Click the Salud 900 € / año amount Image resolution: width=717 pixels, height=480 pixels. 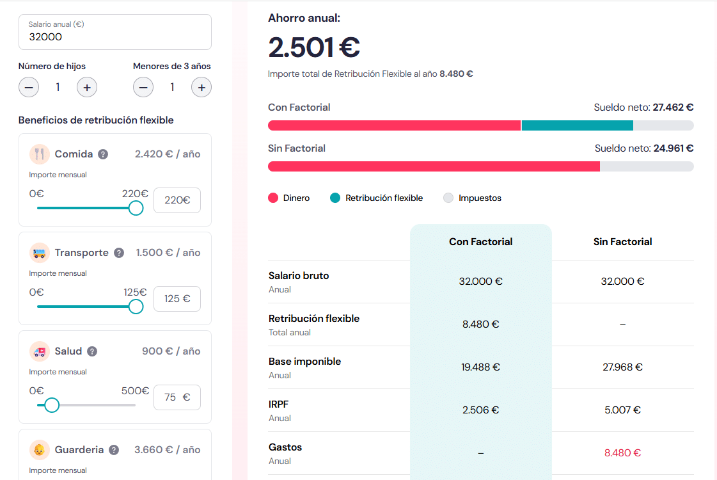(x=171, y=351)
